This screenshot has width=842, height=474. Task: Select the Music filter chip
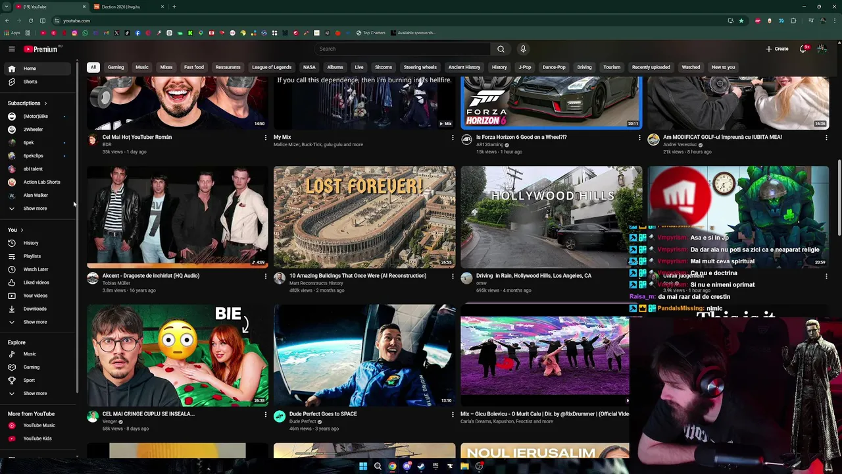[x=142, y=67]
